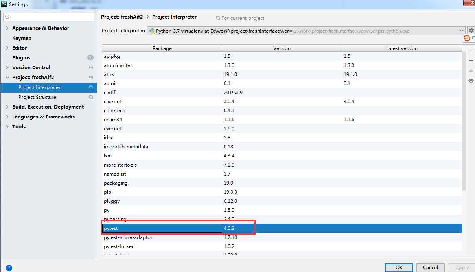
Task: Select the pluggy package row
Action: pos(282,201)
